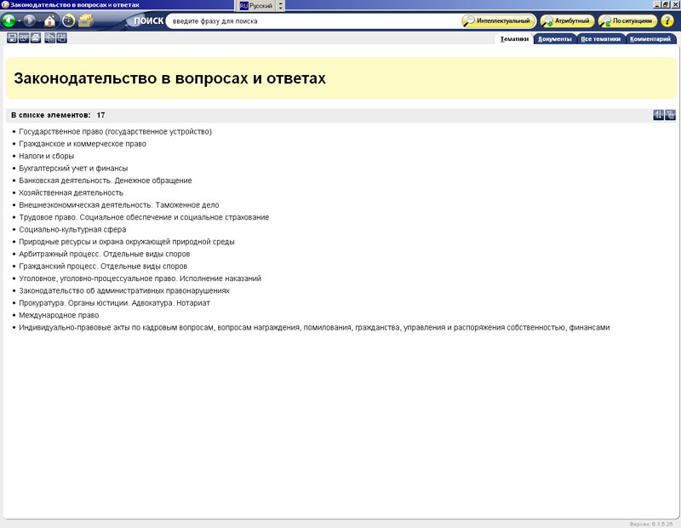This screenshot has width=681, height=528.
Task: Open the history clock icon
Action: pos(68,20)
